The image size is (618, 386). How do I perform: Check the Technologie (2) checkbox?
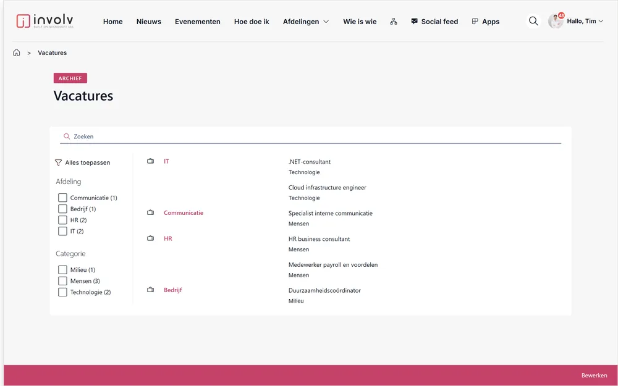pos(62,292)
